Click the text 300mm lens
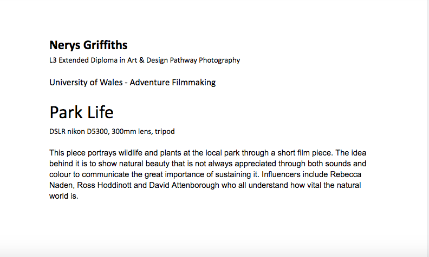Viewport: 429px width, 257px height. 131,132
